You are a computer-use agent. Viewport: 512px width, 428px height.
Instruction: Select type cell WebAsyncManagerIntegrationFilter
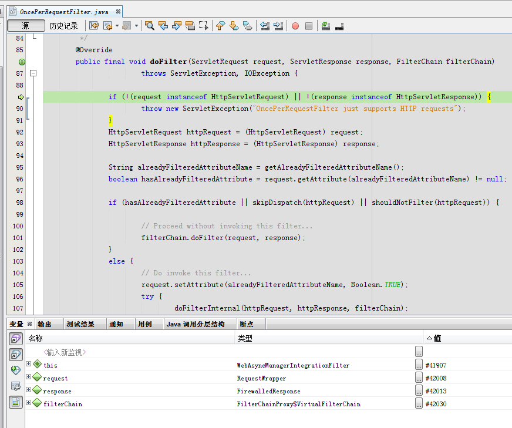pos(293,365)
